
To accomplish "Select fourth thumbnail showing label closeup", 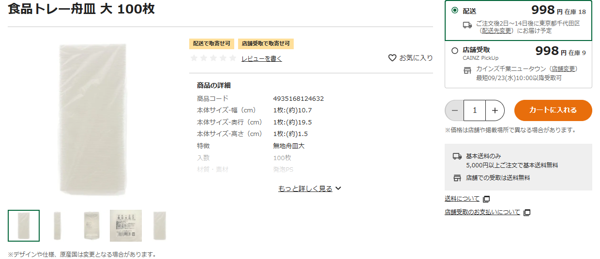I will 126,226.
